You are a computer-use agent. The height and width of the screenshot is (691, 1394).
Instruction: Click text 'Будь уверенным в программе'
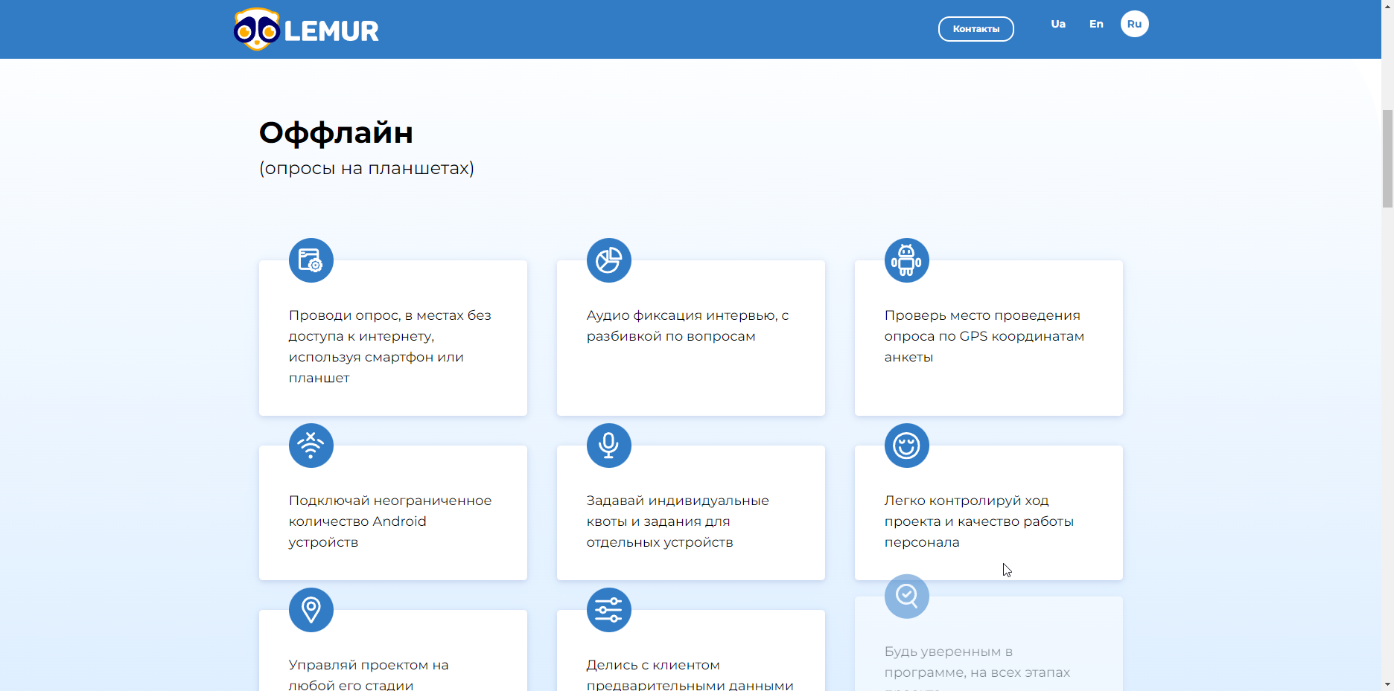(949, 662)
